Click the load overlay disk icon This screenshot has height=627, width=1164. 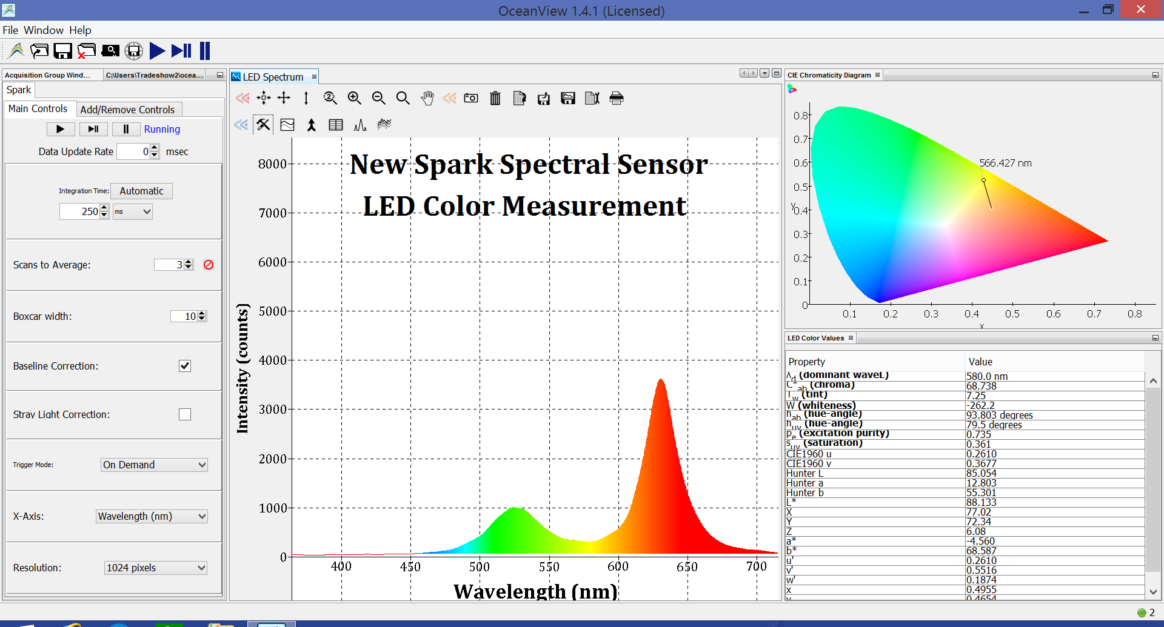tap(544, 98)
